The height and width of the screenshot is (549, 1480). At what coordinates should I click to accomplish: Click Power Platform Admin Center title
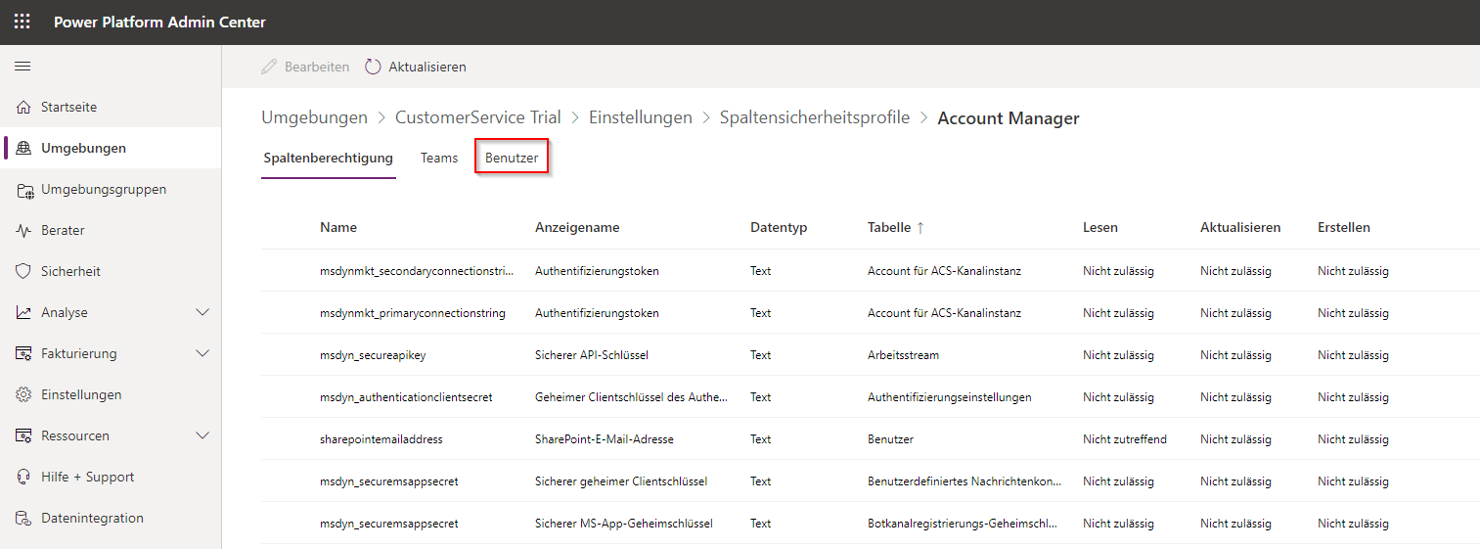coord(159,22)
